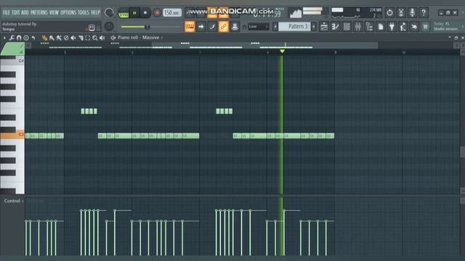The height and width of the screenshot is (261, 465).
Task: Open the FILE menu
Action: pos(6,12)
